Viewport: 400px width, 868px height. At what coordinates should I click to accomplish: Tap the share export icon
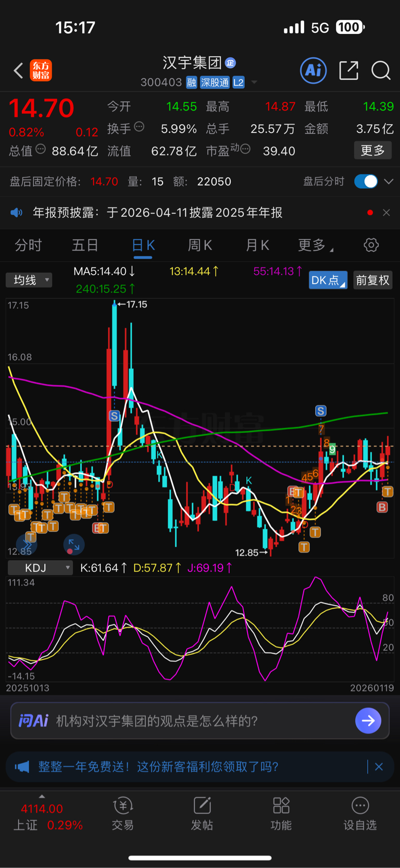tap(348, 70)
